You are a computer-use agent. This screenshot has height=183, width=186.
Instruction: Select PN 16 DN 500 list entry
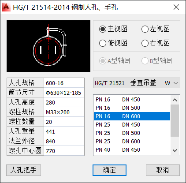pos(132,108)
